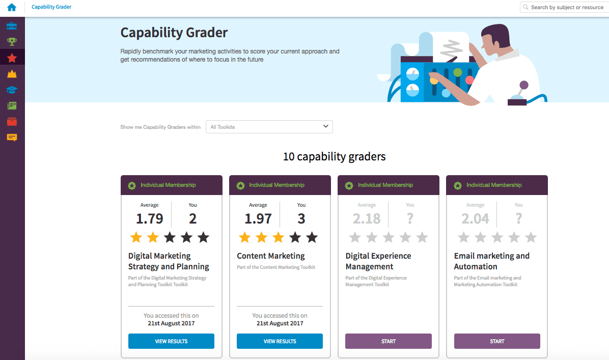
Task: Select the red star Capability Grader icon
Action: coord(12,58)
